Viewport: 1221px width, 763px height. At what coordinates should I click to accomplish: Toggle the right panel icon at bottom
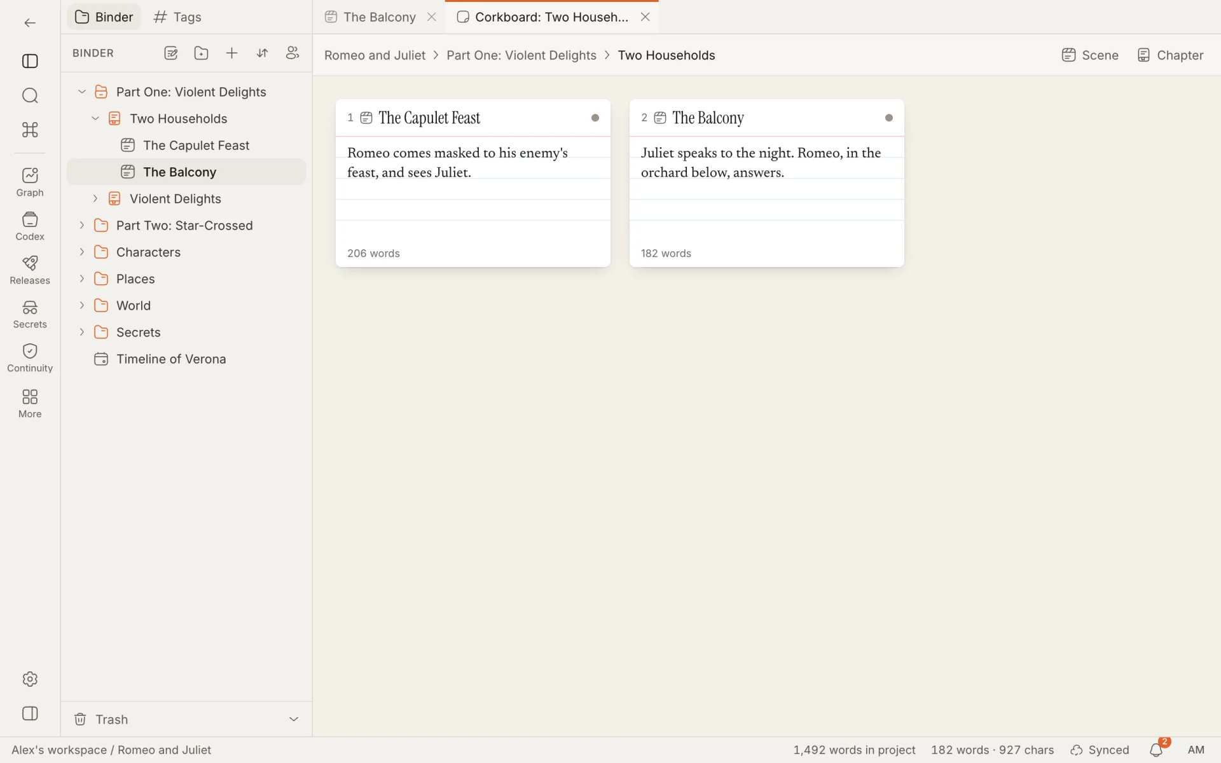pos(30,713)
